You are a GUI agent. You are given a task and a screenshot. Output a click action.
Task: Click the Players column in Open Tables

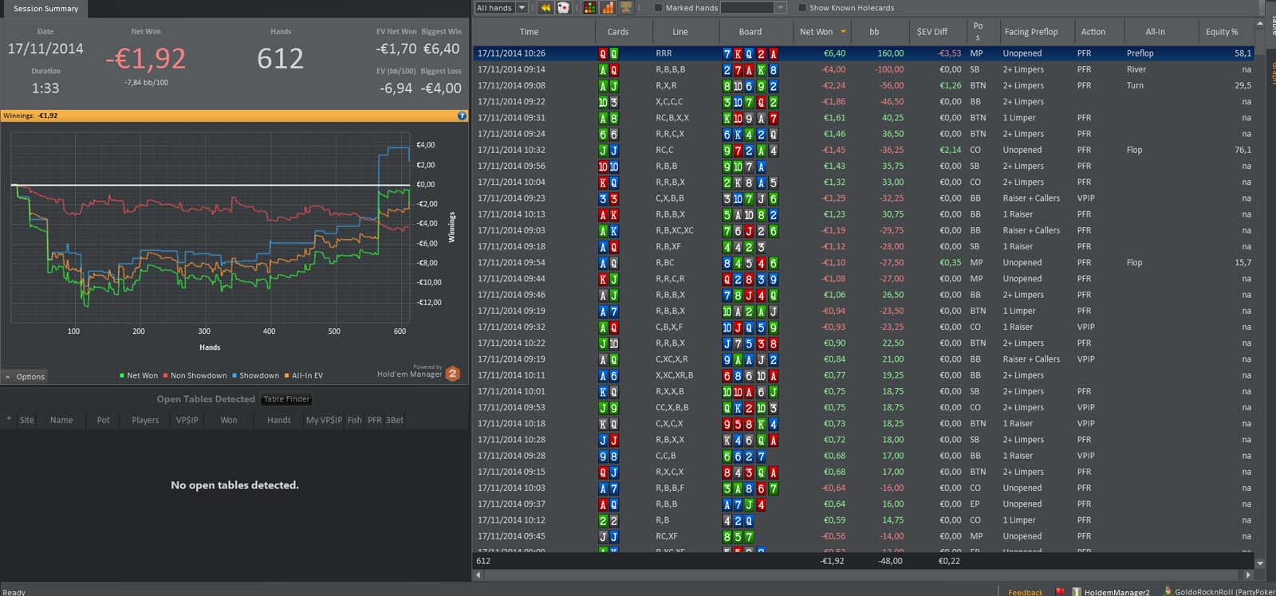(x=145, y=420)
